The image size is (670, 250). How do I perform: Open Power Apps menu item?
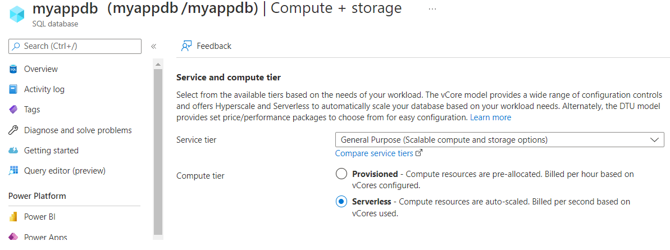coord(45,237)
